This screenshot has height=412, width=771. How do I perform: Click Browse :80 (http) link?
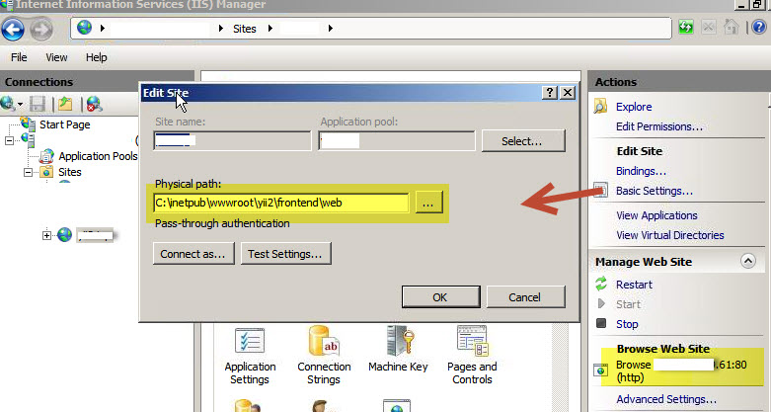(681, 371)
